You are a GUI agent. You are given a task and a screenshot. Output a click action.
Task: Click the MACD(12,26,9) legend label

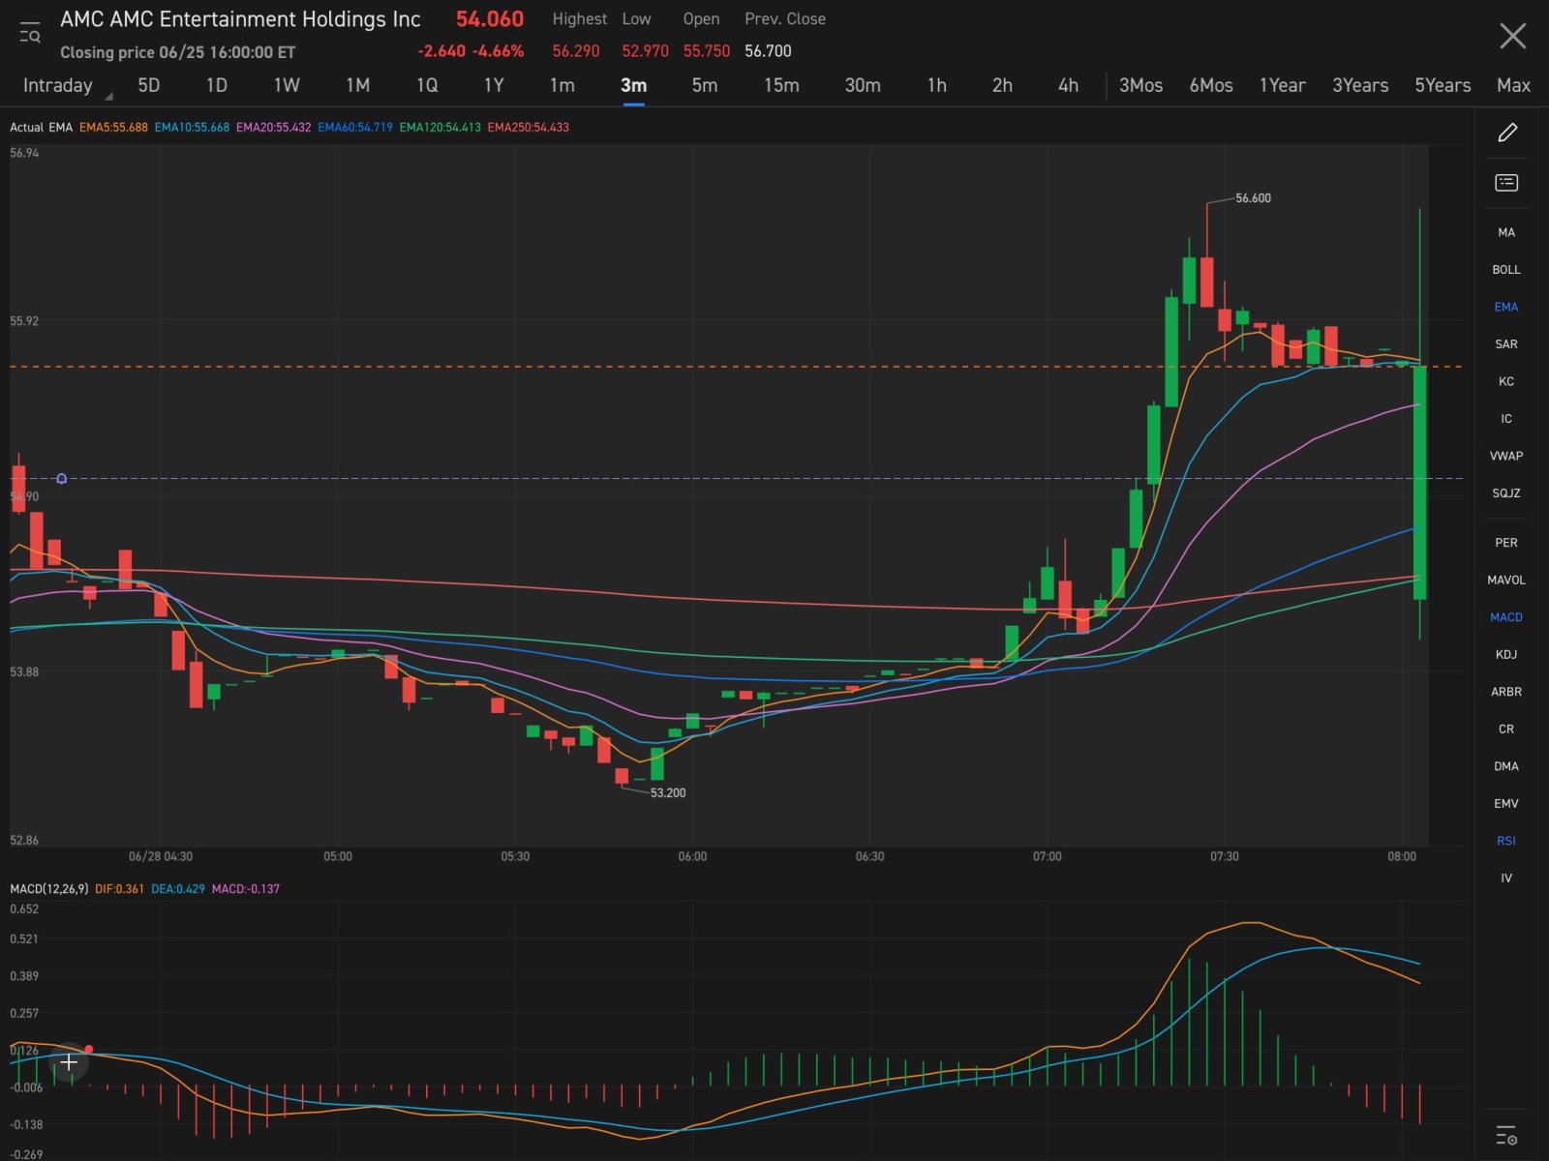coord(49,888)
